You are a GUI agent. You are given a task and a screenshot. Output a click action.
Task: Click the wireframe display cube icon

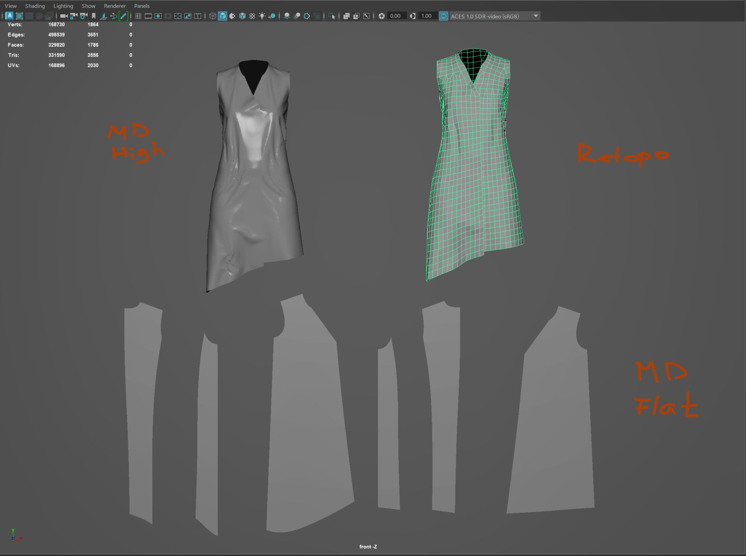pyautogui.click(x=213, y=16)
